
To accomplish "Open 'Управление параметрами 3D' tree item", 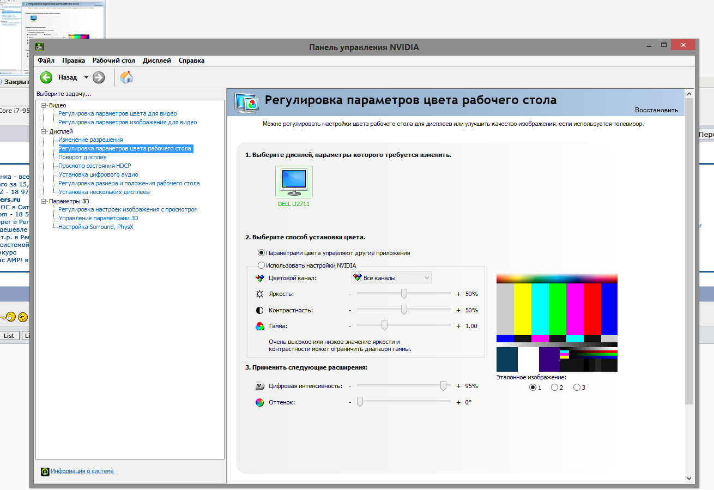I will coord(98,218).
